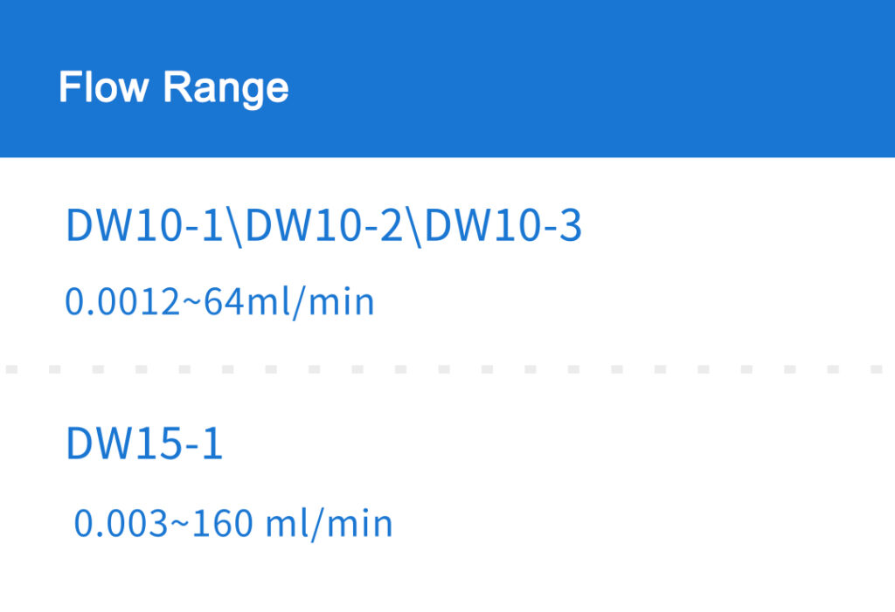Screen dimensions: 895x612
Task: Select the 0.0012 minimum flow number
Action: tap(122, 302)
